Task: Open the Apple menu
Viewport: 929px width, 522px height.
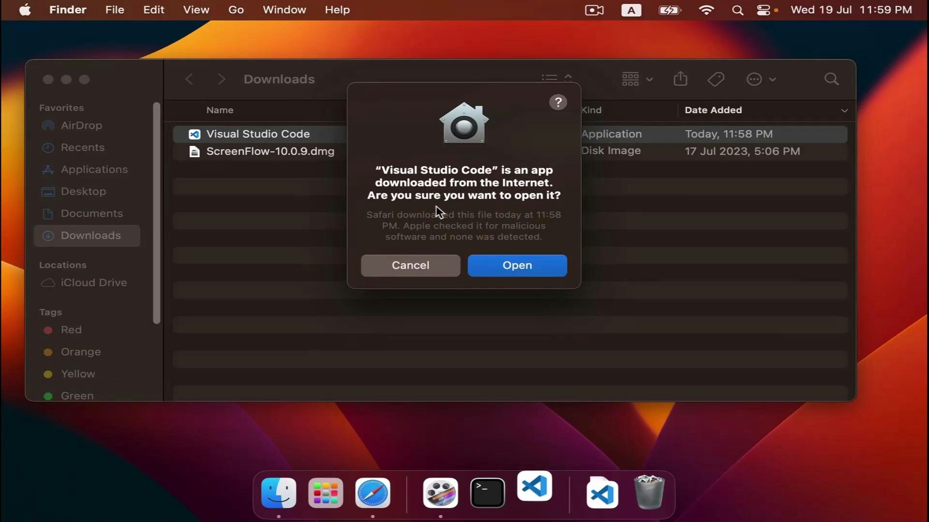Action: point(25,10)
